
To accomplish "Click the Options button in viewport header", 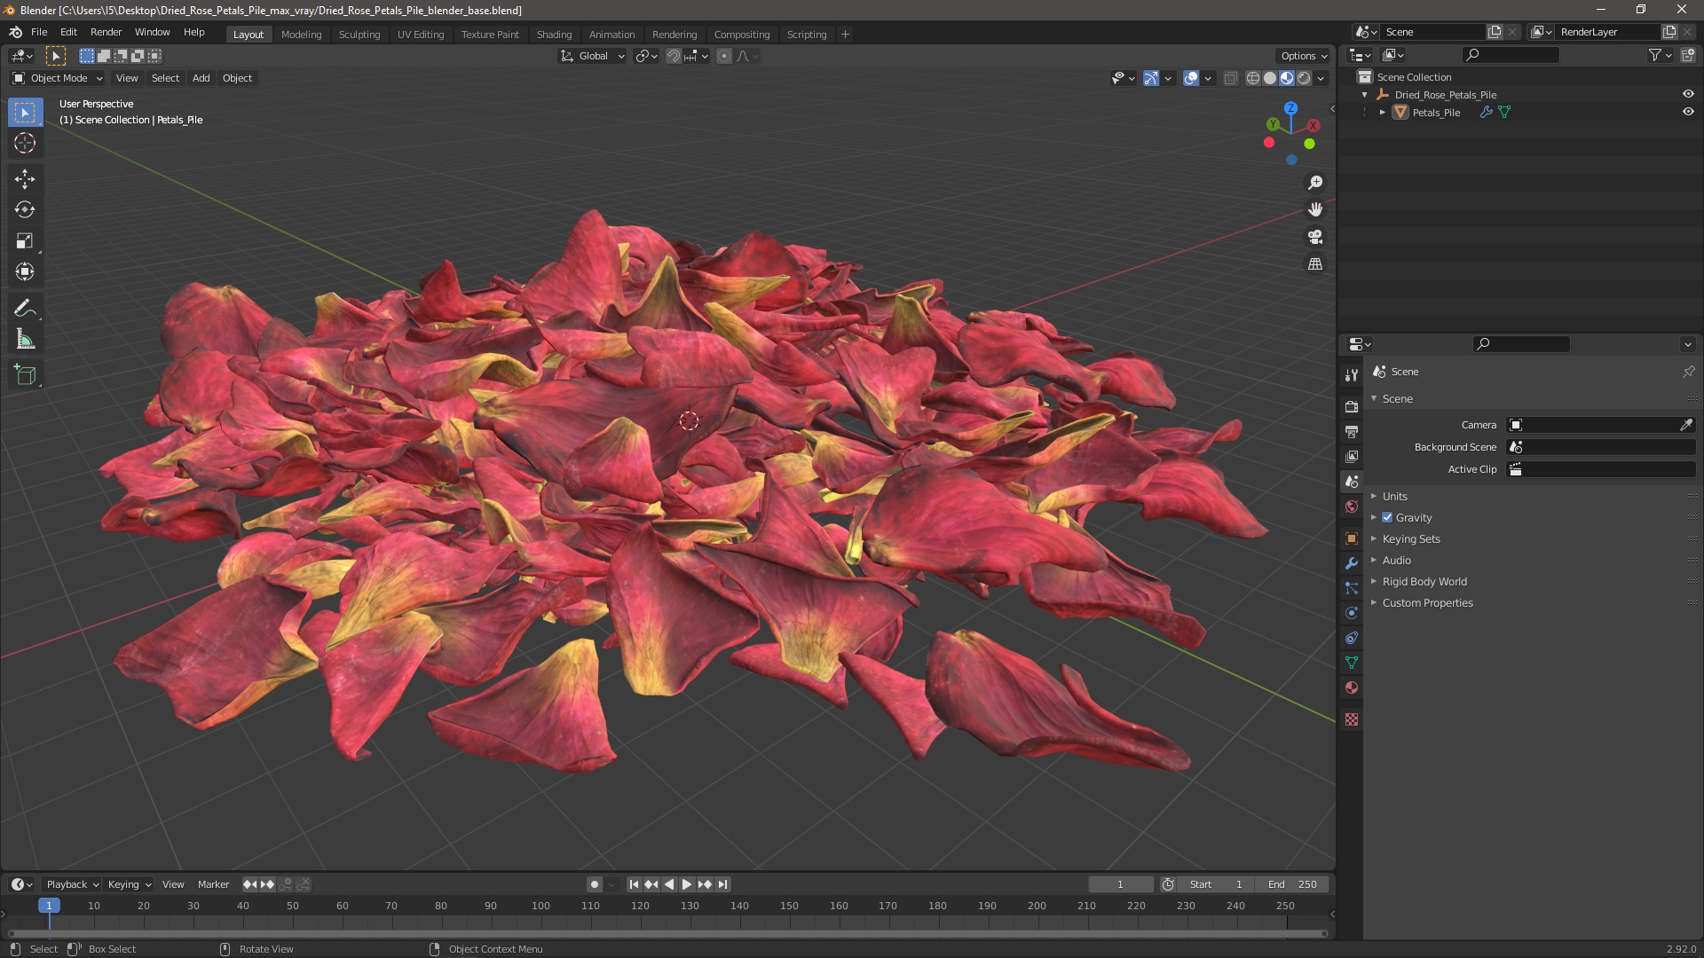I will 1303,56.
